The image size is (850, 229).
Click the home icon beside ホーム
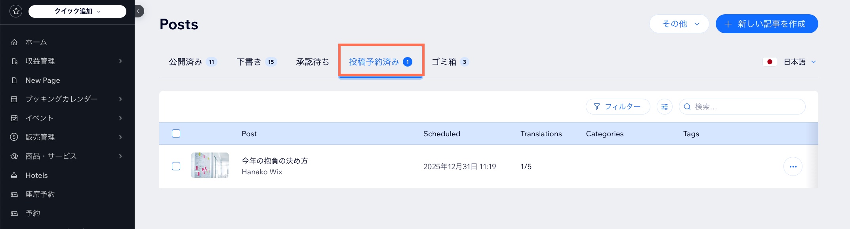(14, 42)
